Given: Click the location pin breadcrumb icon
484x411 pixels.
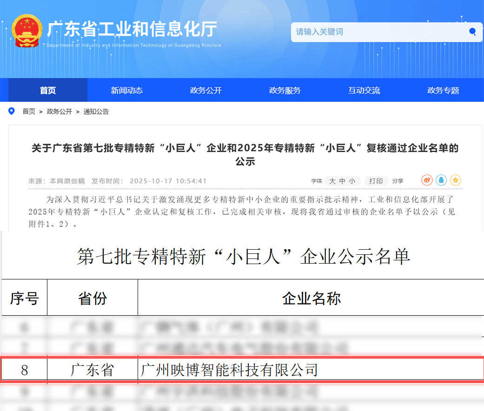Looking at the screenshot, I should point(11,111).
